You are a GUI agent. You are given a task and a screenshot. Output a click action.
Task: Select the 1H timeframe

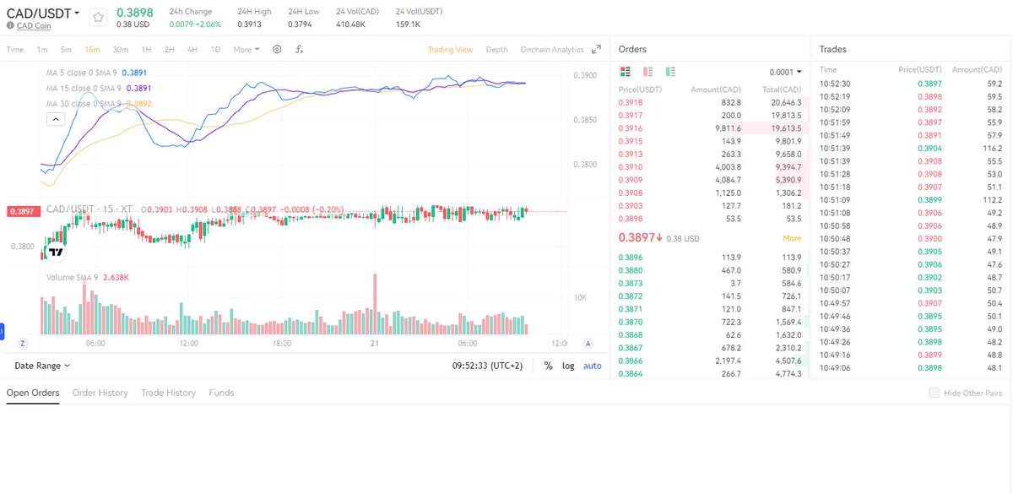pyautogui.click(x=146, y=50)
